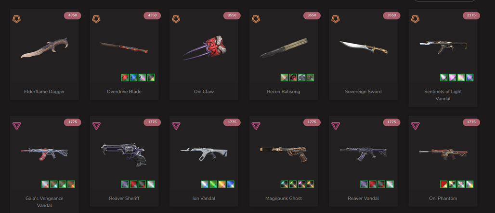The height and width of the screenshot is (213, 495).
Task: Click the tier icon on Magepunk Ghost card
Action: pos(256,126)
